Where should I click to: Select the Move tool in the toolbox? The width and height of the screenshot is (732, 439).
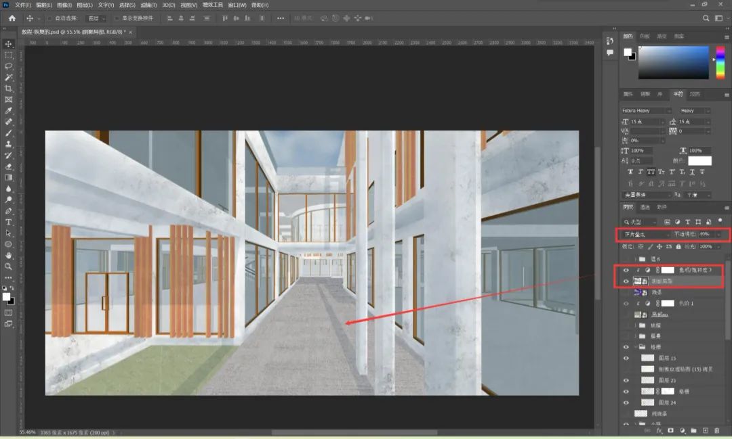pyautogui.click(x=8, y=44)
